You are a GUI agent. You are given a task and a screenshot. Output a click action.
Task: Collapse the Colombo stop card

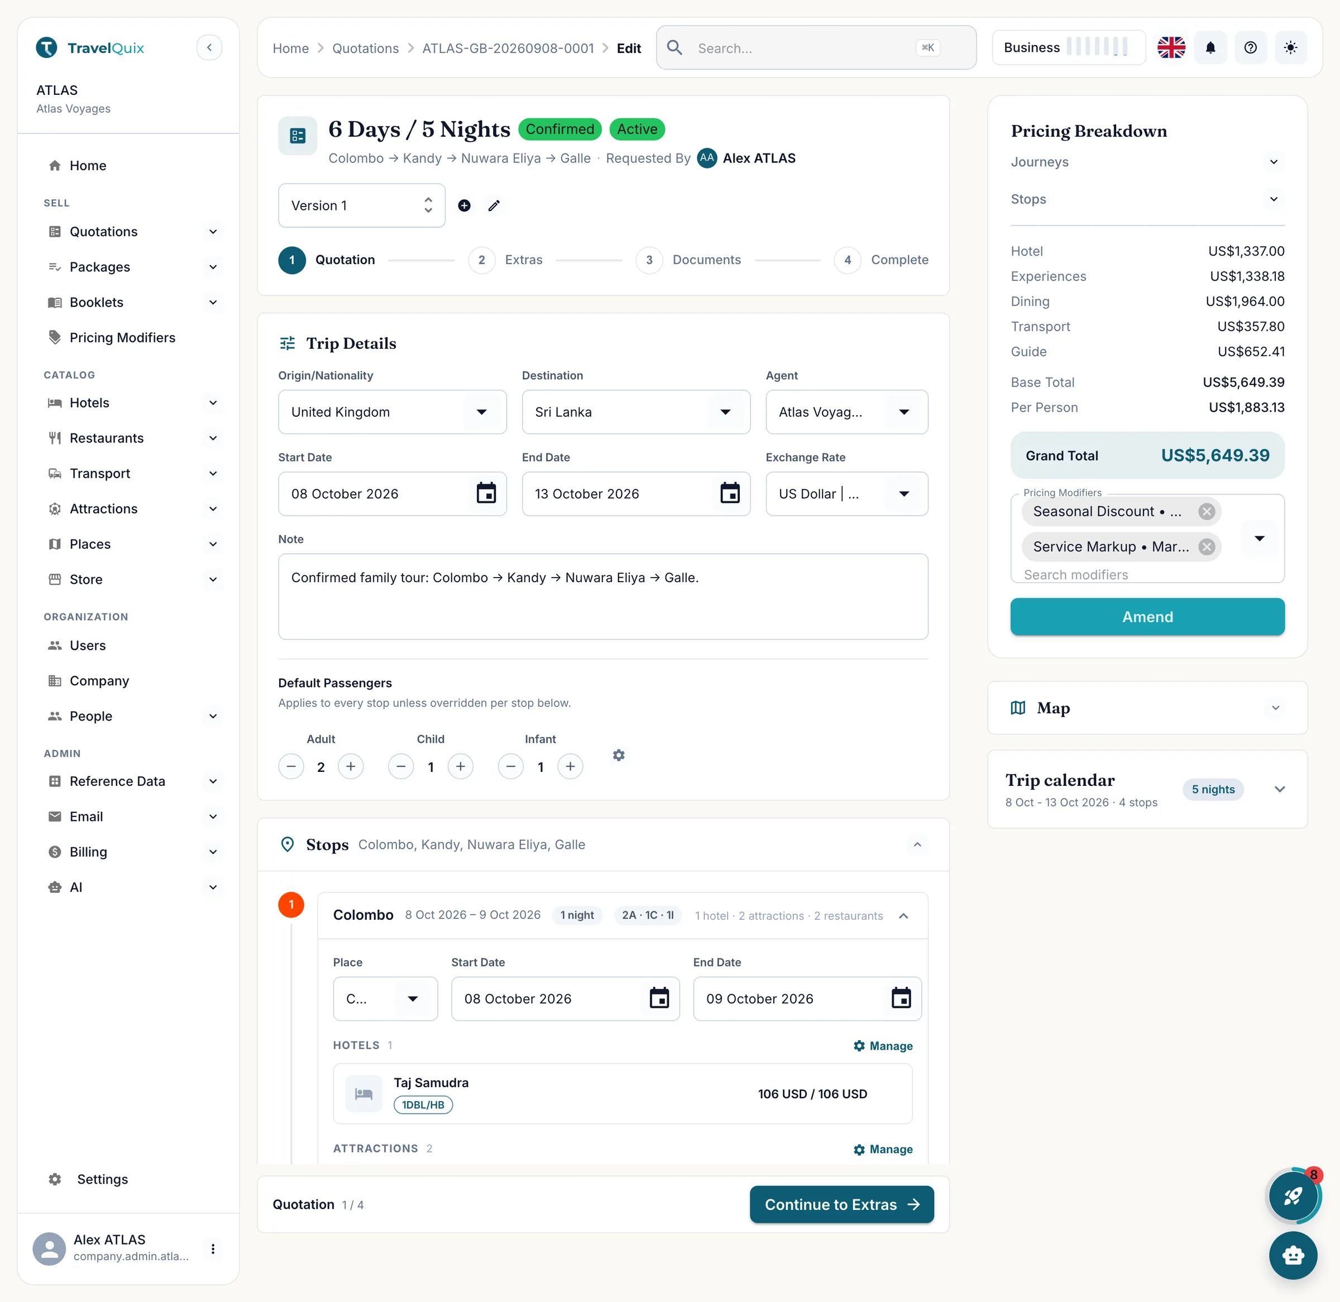pyautogui.click(x=903, y=916)
